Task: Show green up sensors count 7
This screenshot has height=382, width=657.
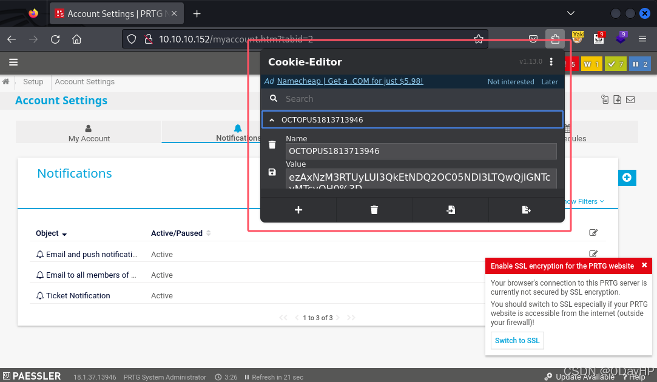Action: 616,64
